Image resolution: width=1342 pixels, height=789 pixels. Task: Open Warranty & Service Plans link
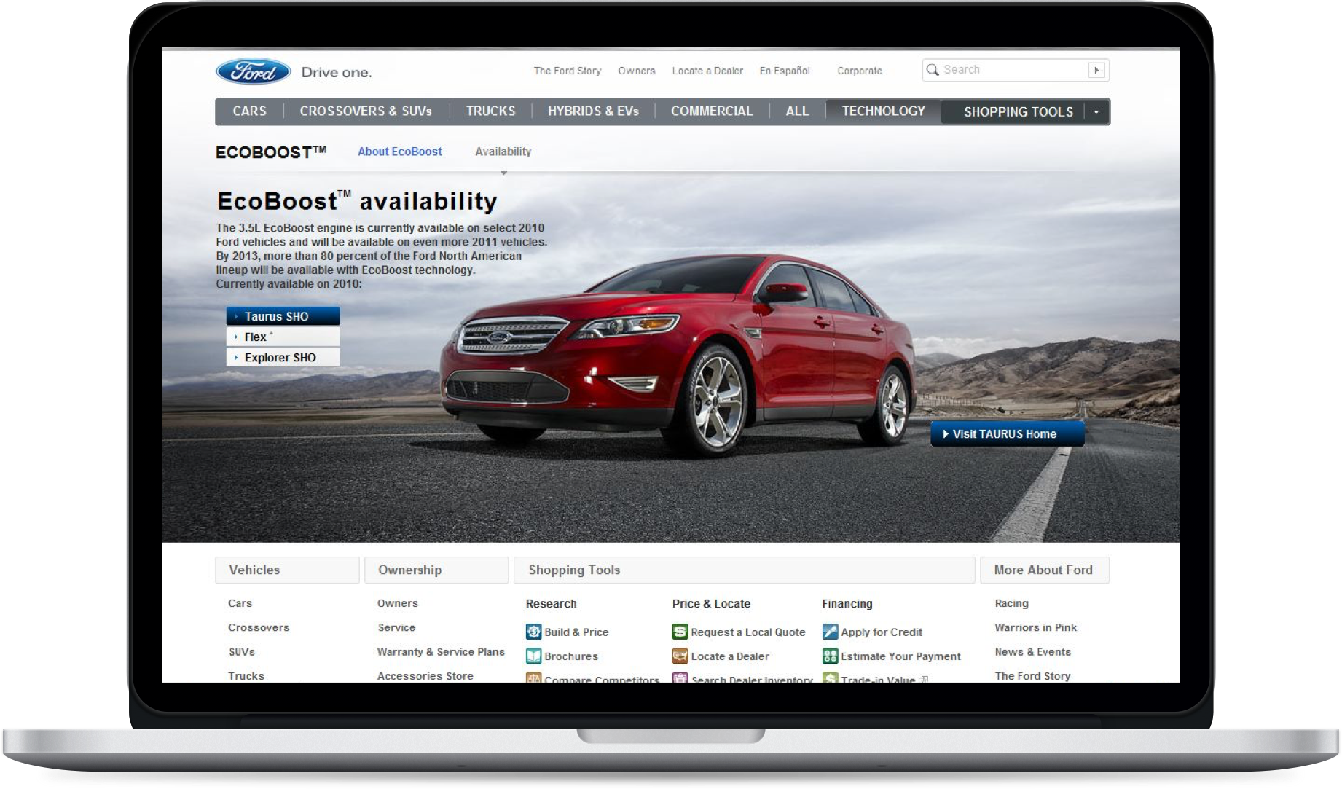click(441, 651)
